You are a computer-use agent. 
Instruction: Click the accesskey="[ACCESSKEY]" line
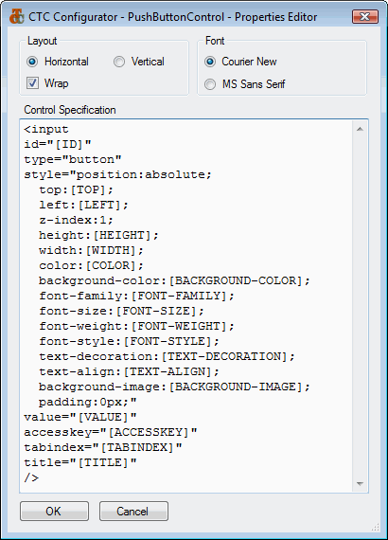click(111, 433)
